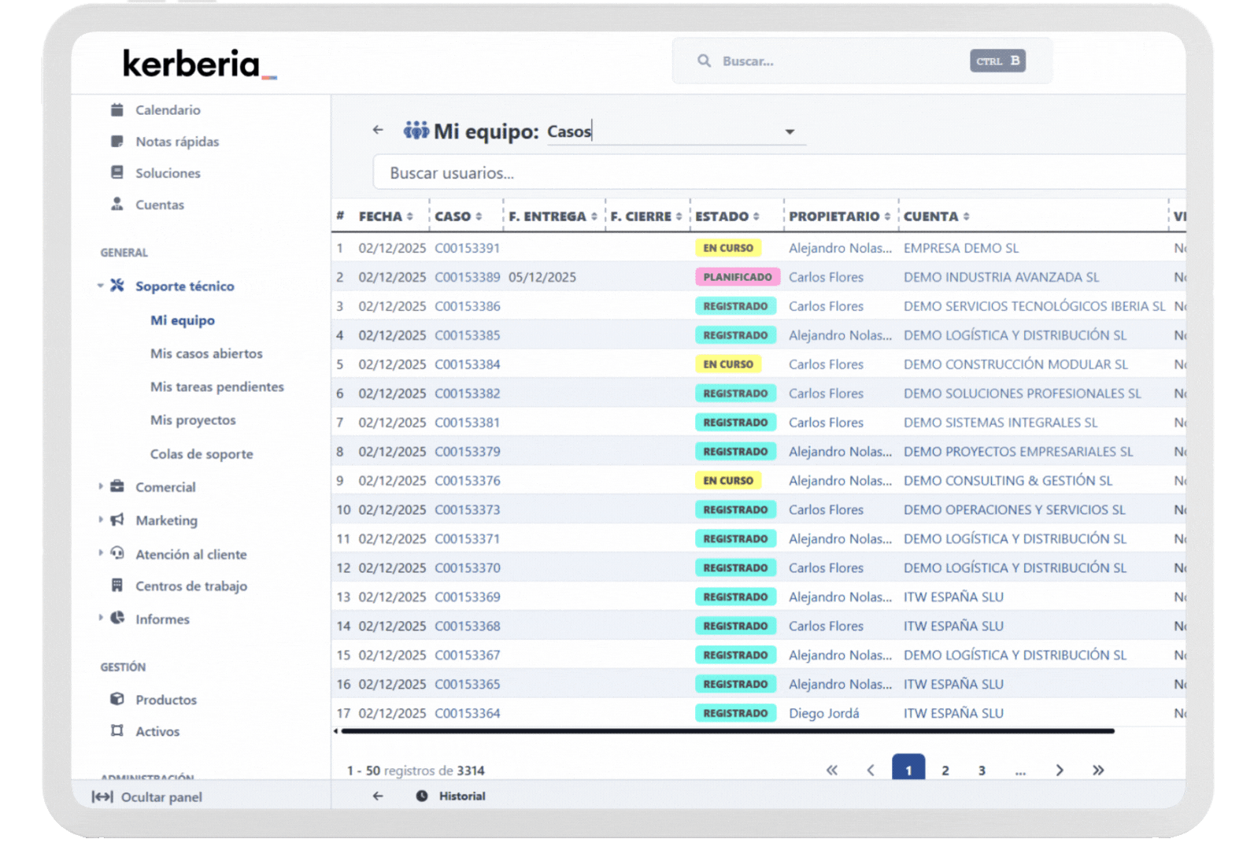Open case C00153389 link
Screen dimensions: 1254x850
468,277
